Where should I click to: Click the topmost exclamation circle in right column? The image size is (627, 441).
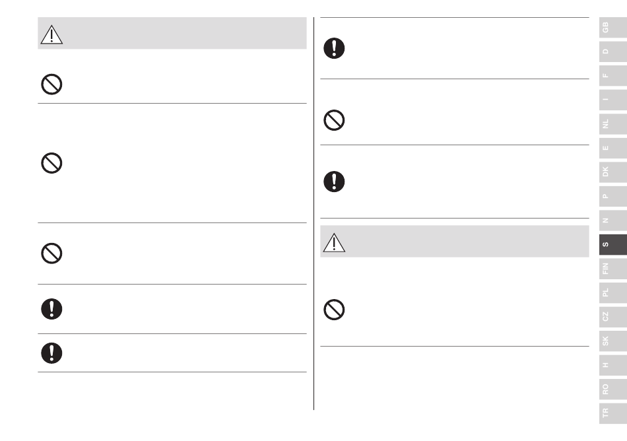tap(334, 48)
